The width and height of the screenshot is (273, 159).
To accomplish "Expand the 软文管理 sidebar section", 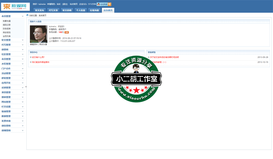I will point(23,40).
